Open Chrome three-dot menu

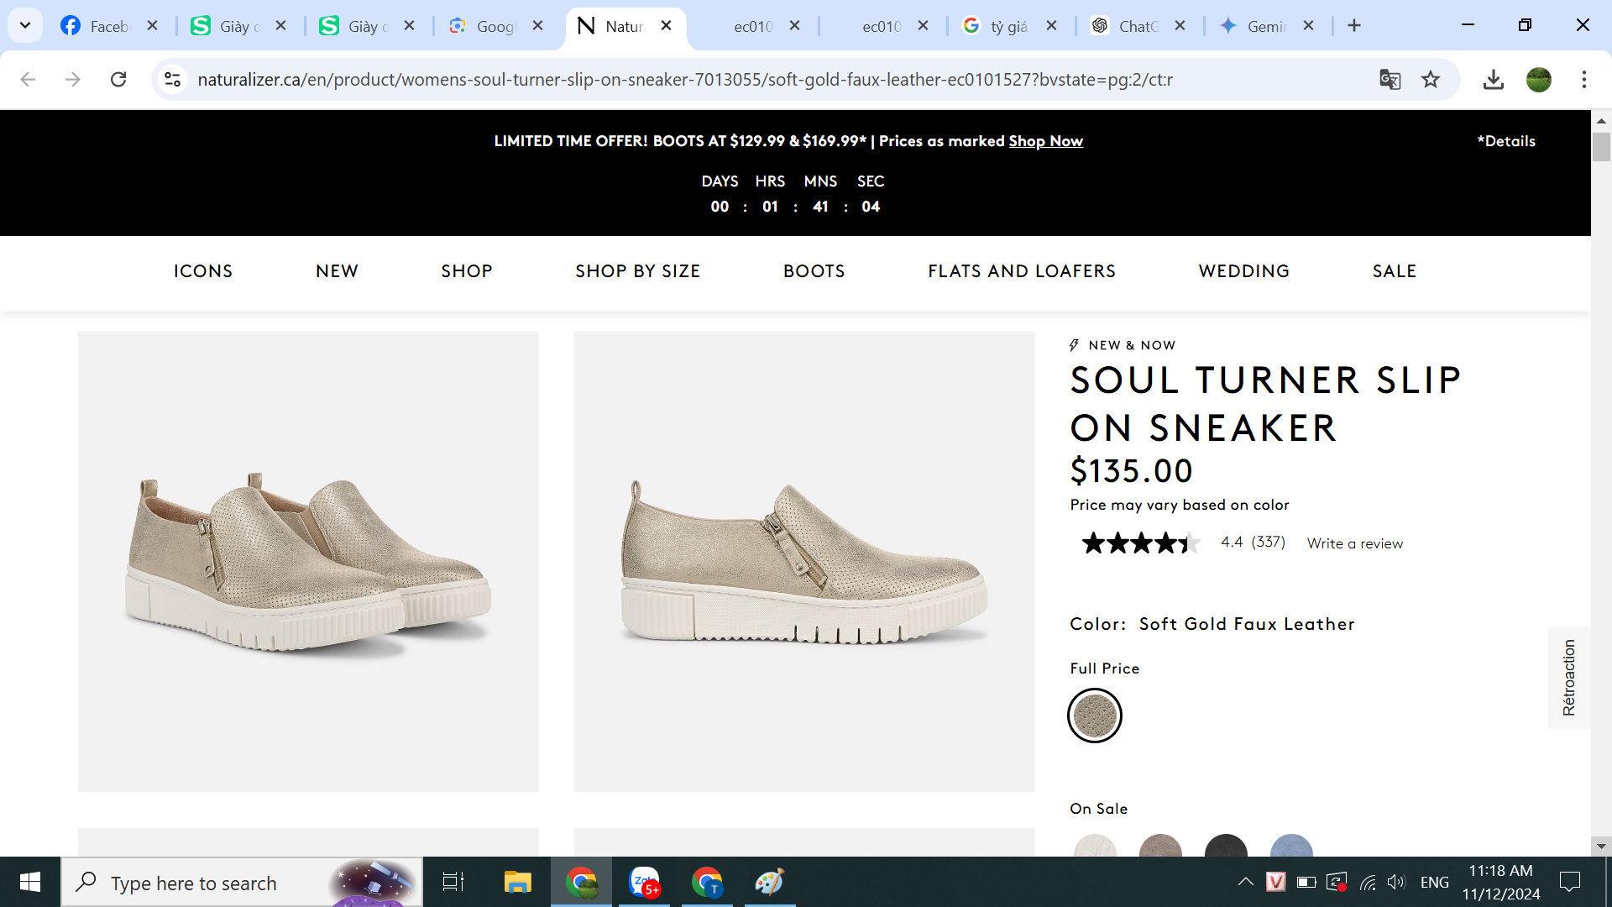point(1583,80)
